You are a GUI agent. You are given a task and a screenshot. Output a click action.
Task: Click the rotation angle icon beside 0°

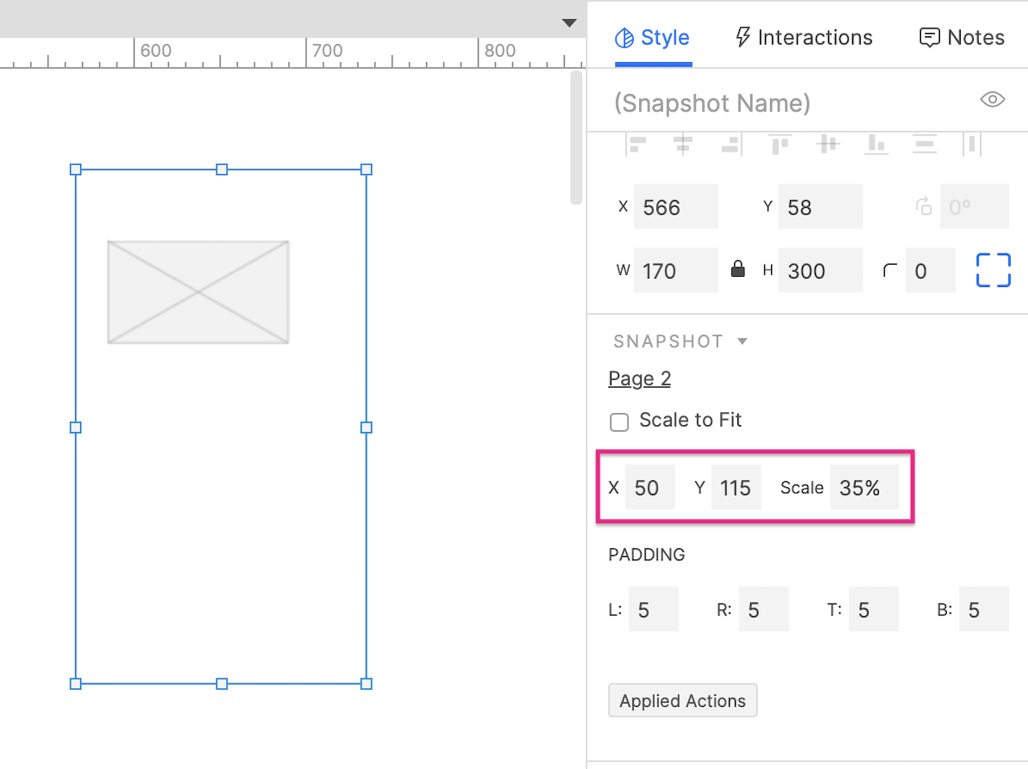click(x=923, y=206)
